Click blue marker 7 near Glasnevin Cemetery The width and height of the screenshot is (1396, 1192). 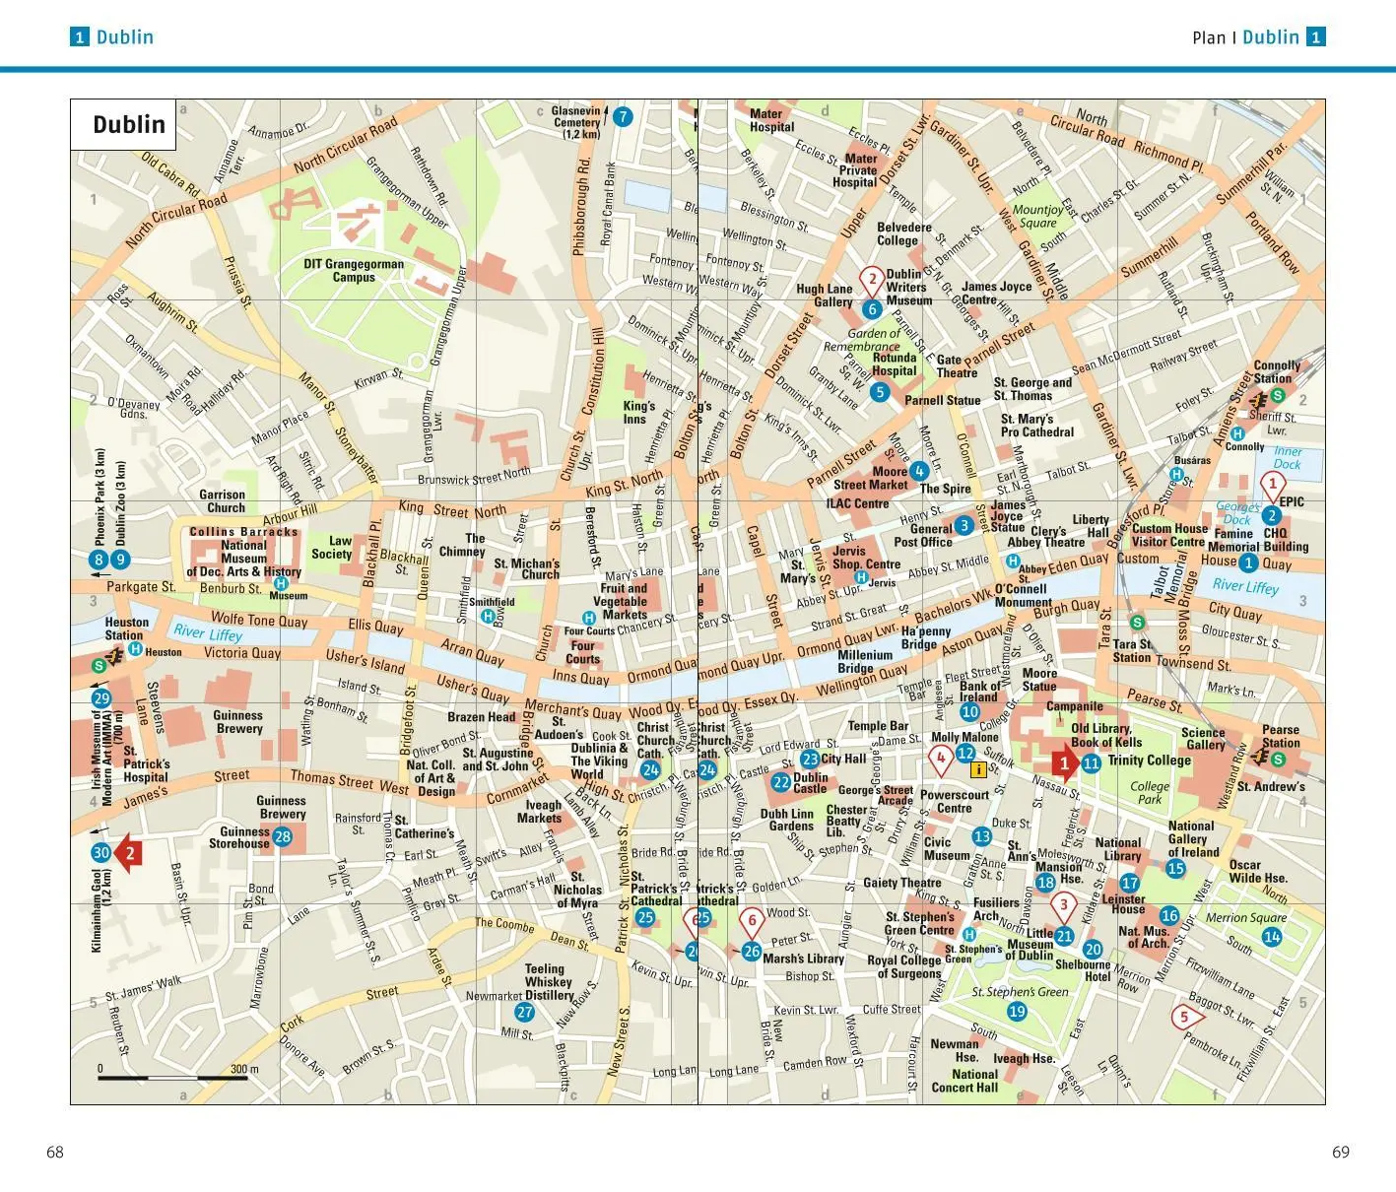622,117
